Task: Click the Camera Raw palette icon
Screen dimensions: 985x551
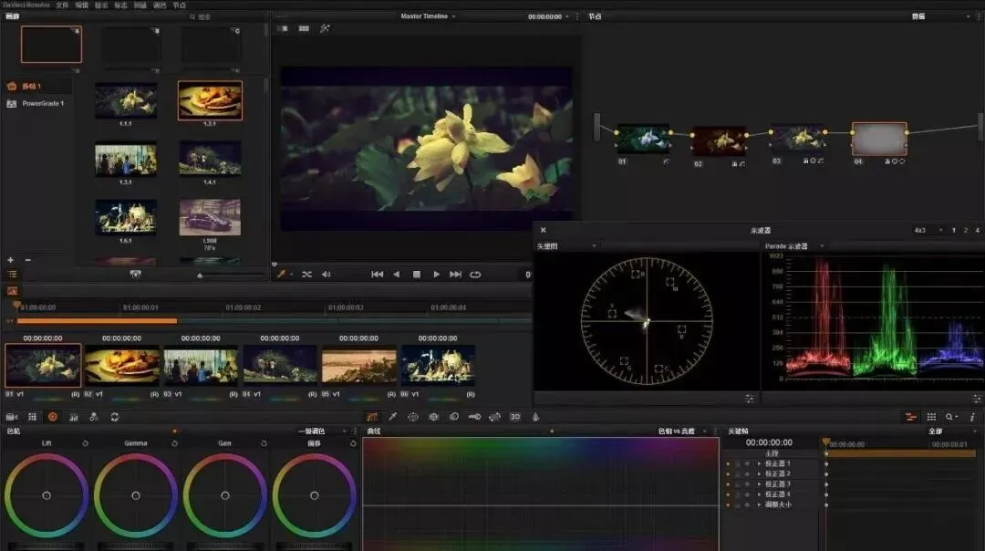Action: click(x=11, y=417)
